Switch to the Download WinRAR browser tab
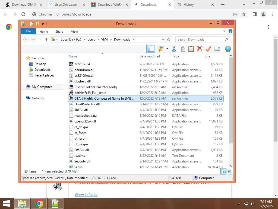Image resolution: width=278 pixels, height=209 pixels. point(110,5)
